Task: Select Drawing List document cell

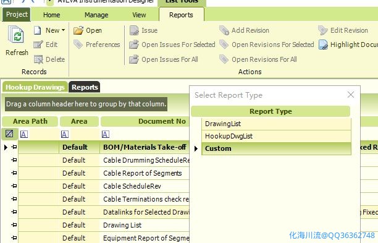Action: 145,226
